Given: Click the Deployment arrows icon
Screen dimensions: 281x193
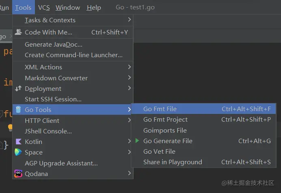Looking at the screenshot, I should click(18, 88).
